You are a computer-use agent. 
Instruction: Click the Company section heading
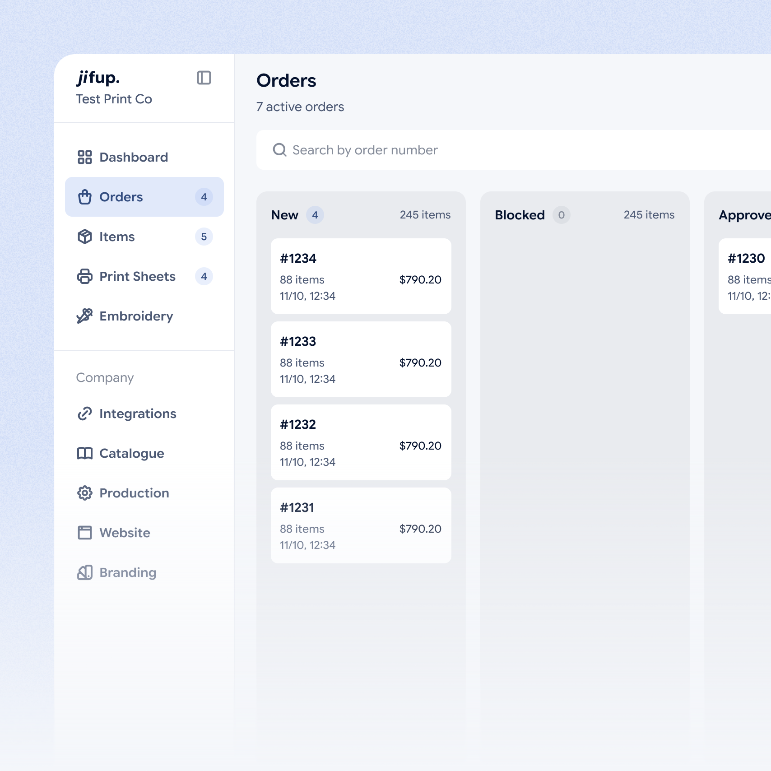tap(105, 377)
